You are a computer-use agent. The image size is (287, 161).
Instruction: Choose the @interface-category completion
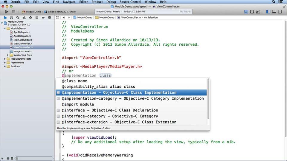[131, 116]
